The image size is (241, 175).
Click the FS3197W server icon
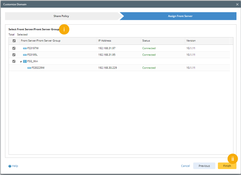(25, 48)
